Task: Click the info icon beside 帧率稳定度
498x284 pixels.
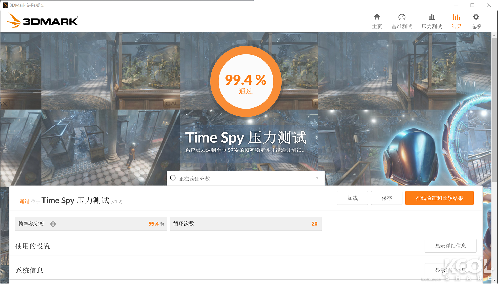Action: point(53,224)
